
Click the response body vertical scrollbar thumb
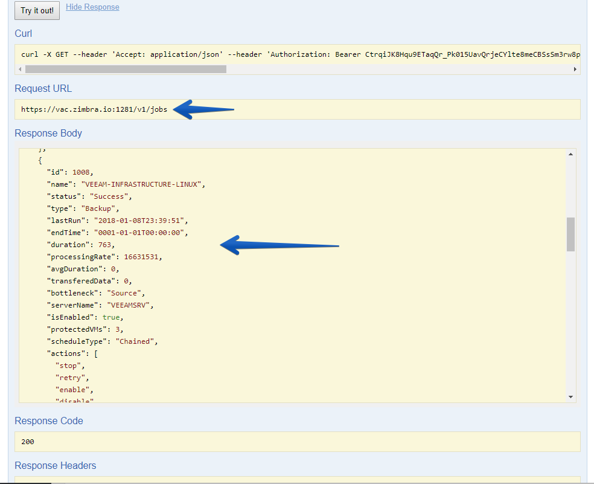[x=570, y=234]
